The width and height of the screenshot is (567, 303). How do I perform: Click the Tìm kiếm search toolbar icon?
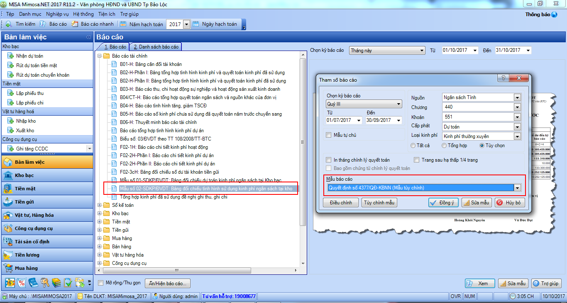(x=8, y=24)
